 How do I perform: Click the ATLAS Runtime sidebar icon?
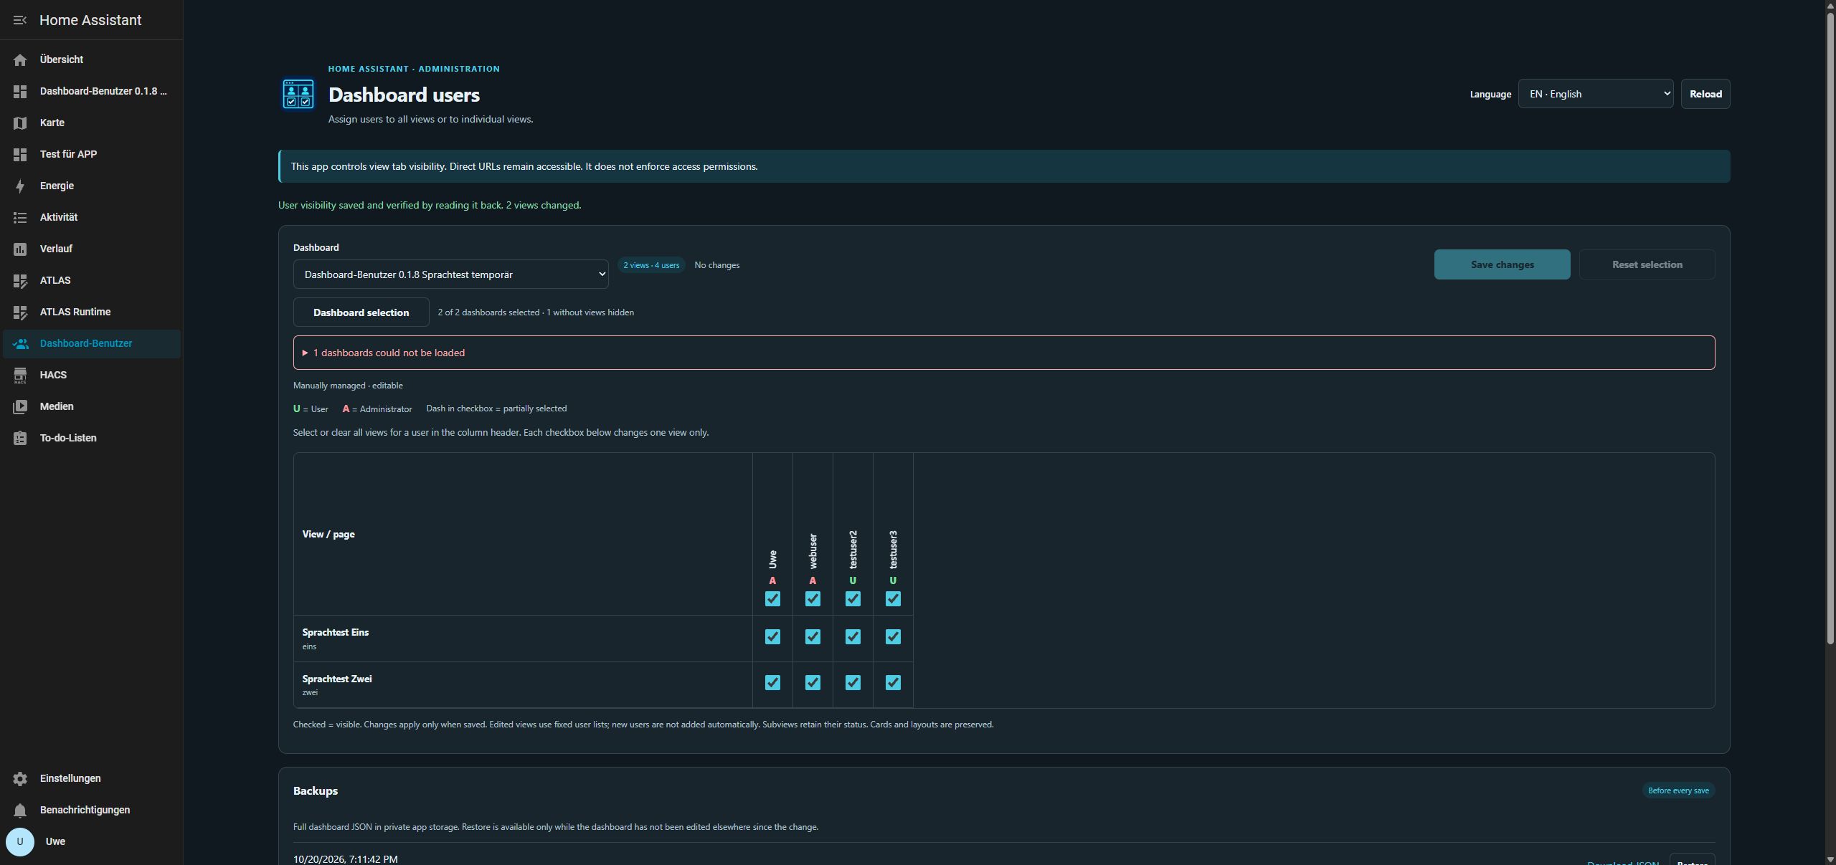(20, 312)
